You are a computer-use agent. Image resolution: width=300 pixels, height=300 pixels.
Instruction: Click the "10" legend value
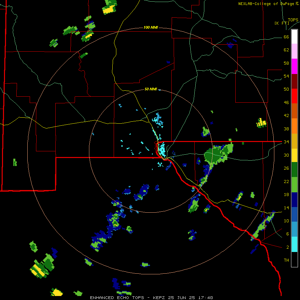286,221
